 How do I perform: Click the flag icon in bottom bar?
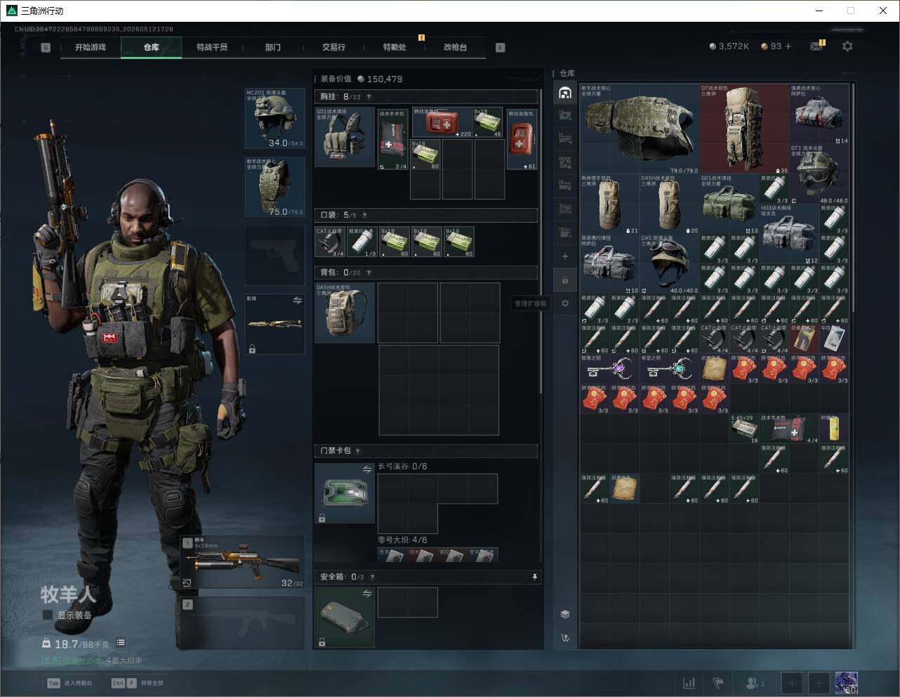pyautogui.click(x=717, y=683)
